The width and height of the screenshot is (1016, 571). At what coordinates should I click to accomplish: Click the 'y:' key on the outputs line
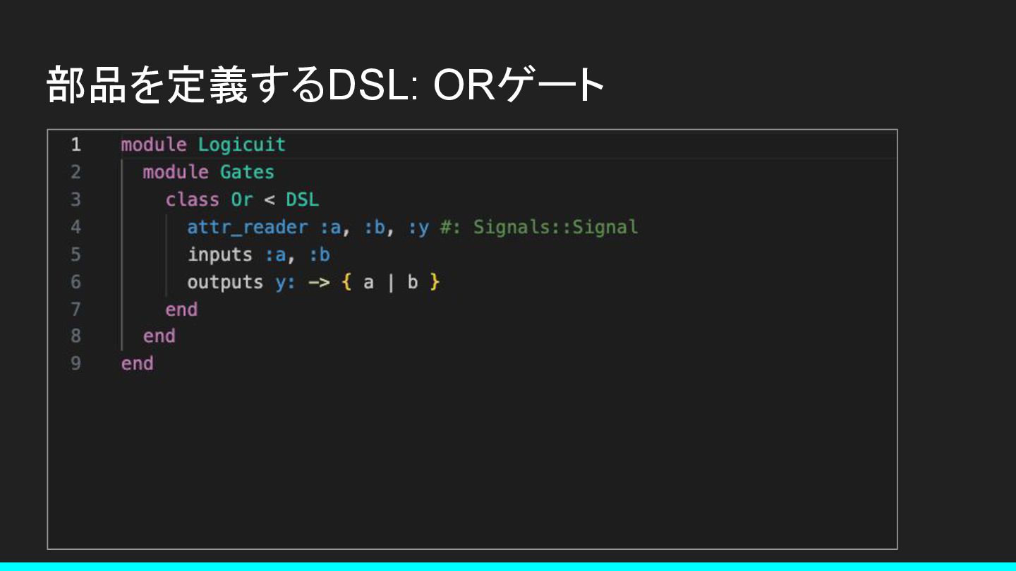tap(286, 283)
